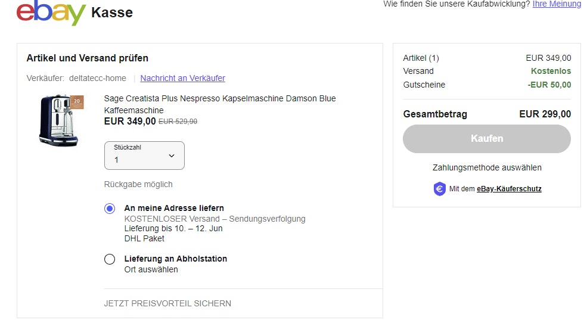
Task: Click 'Zahlungsmethode auswählen' text
Action: coord(487,167)
